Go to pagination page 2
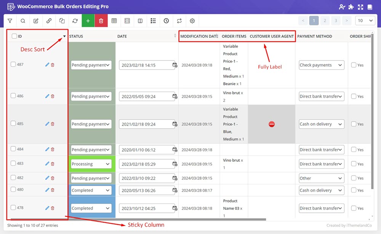381x234 pixels. [325, 21]
